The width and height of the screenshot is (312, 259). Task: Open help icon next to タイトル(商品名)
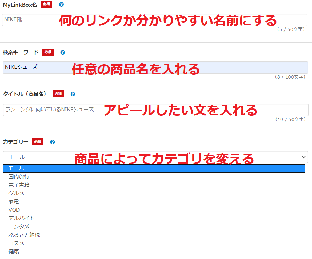pyautogui.click(x=73, y=94)
